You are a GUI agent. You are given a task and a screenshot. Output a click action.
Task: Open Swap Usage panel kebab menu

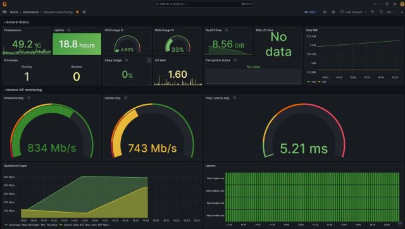coord(149,60)
